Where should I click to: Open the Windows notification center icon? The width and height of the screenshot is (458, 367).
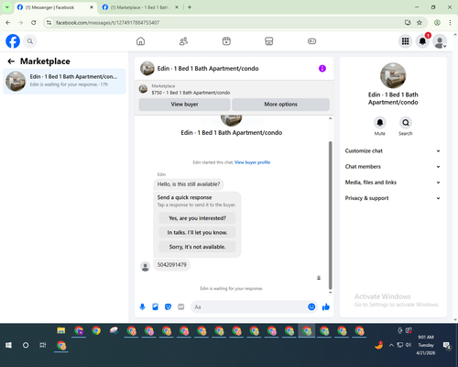tap(447, 345)
